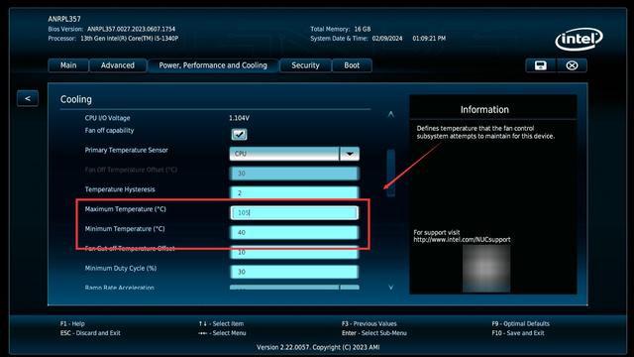Click the blurred QR code image

(x=486, y=269)
